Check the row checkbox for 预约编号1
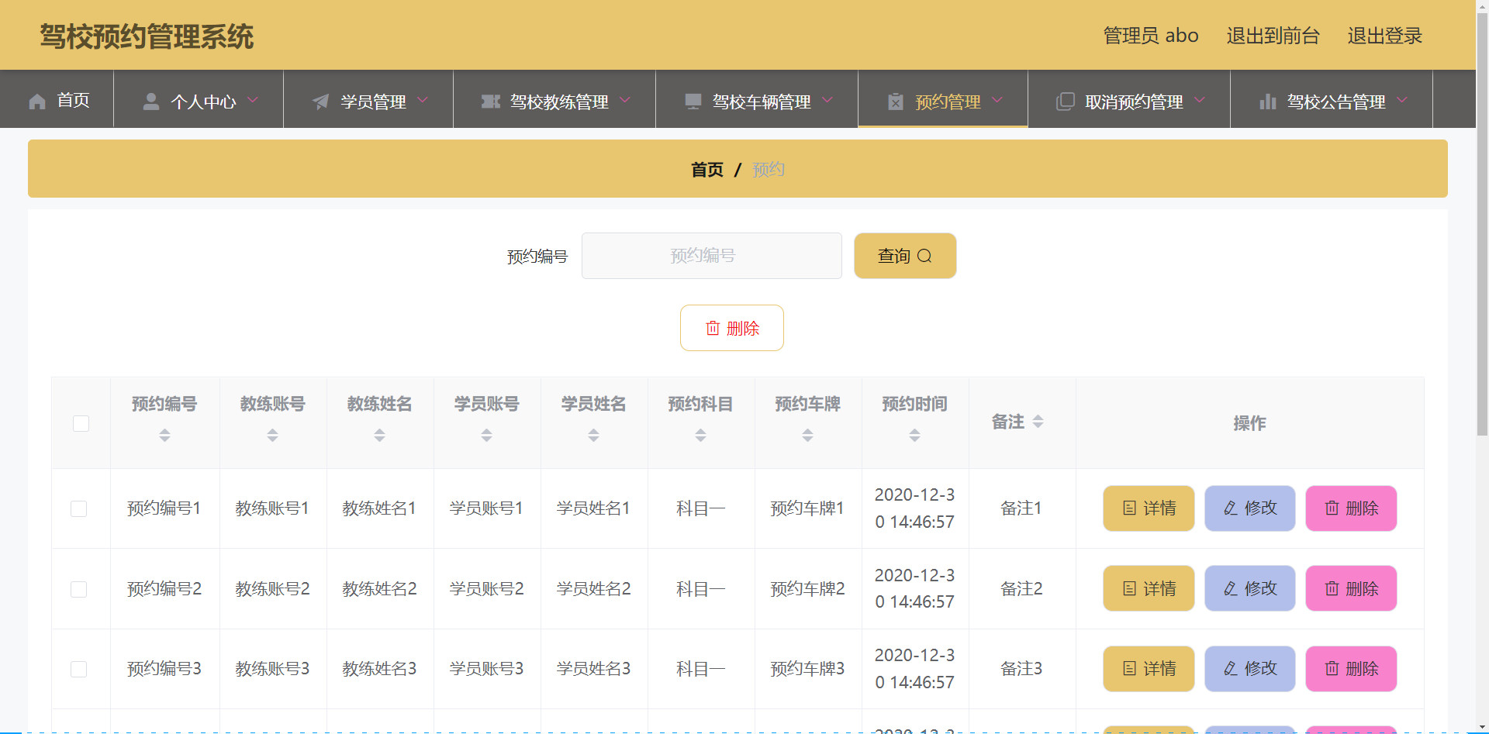The width and height of the screenshot is (1489, 734). point(78,508)
